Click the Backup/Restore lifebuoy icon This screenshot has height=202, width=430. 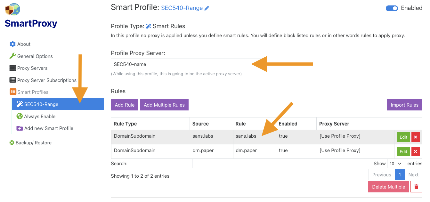[x=12, y=143]
